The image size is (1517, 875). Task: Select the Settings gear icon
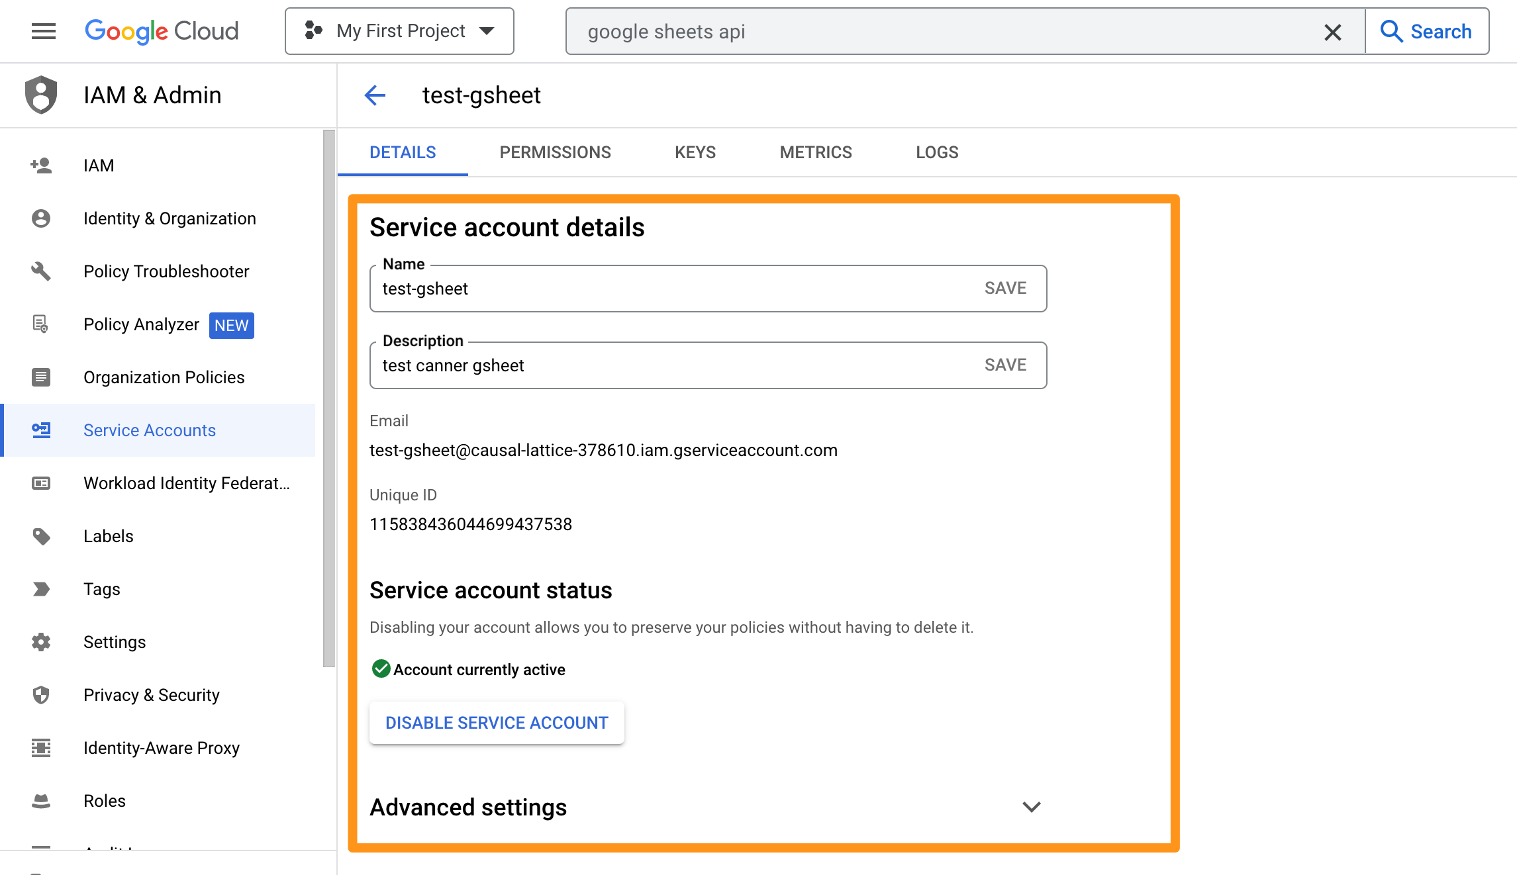pos(42,641)
